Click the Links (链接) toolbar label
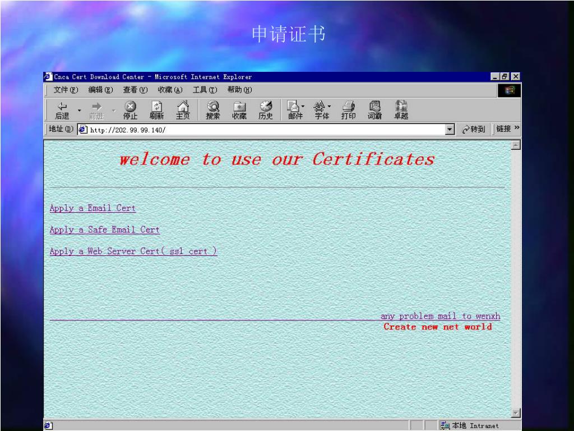 coord(503,129)
